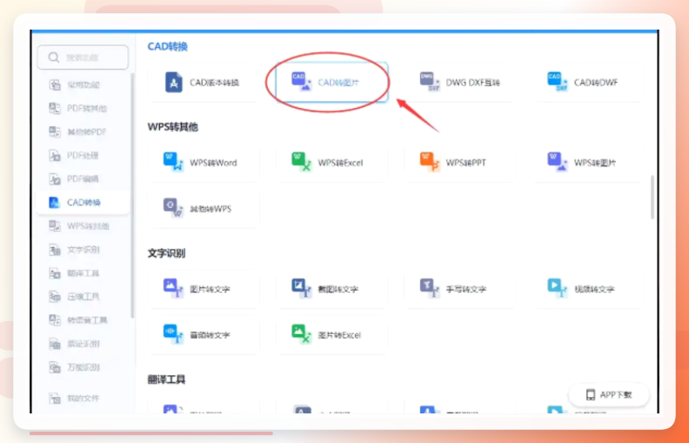
Task: Jump to WPS转其他 in the sidebar
Action: [83, 226]
